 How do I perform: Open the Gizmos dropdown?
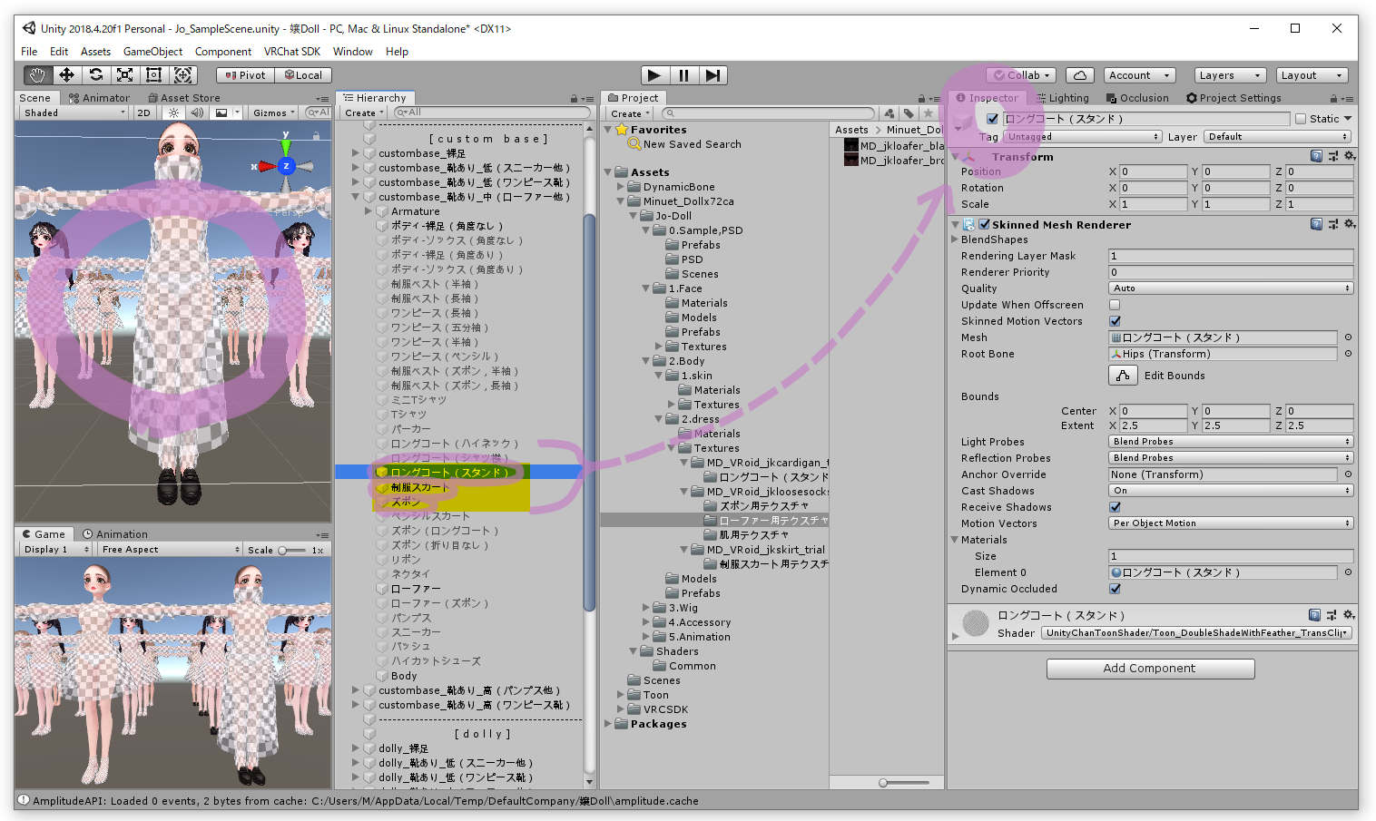(274, 112)
